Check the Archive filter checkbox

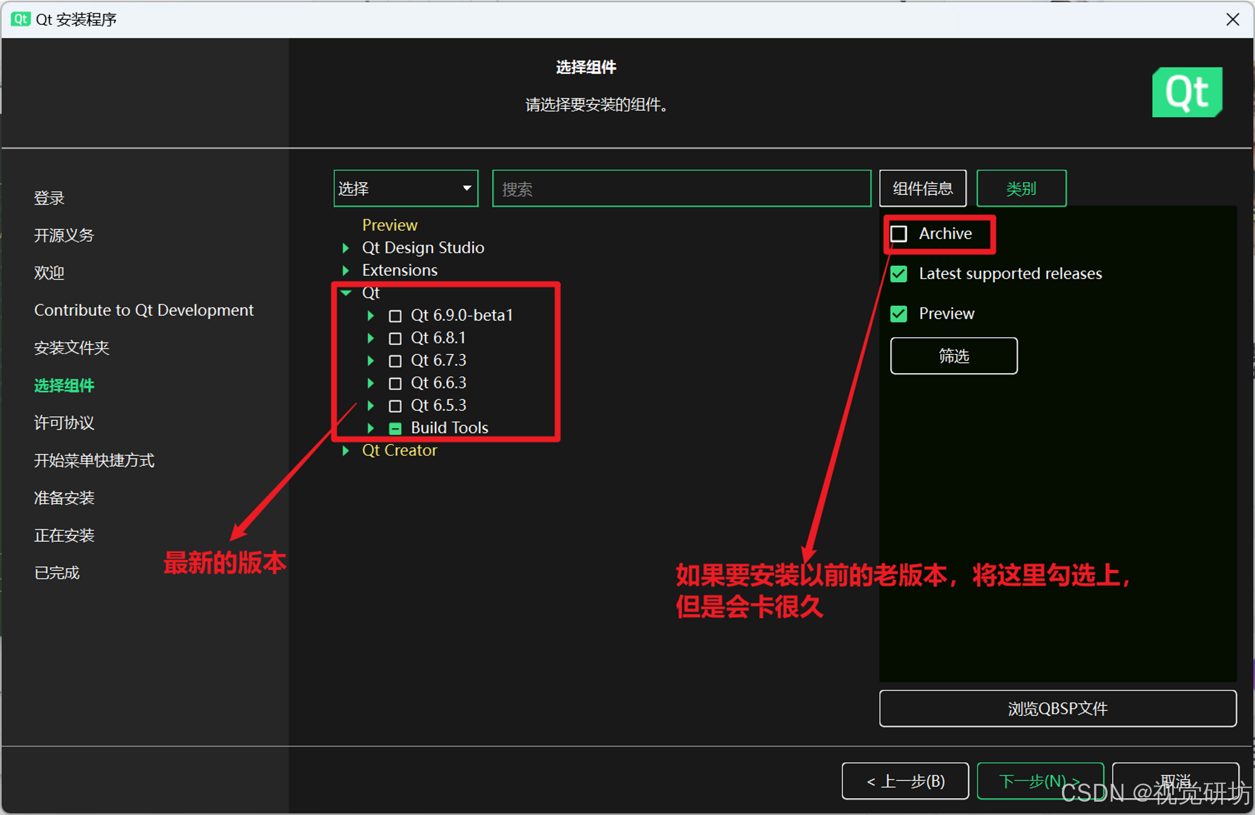tap(899, 233)
